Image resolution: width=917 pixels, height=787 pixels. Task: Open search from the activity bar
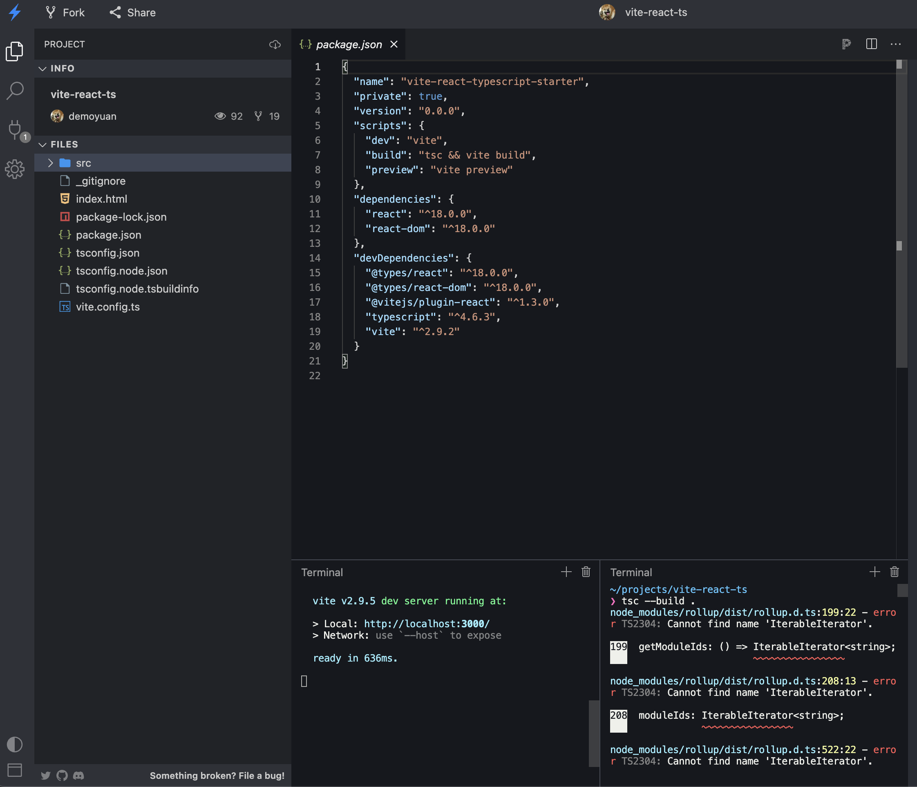(x=15, y=91)
